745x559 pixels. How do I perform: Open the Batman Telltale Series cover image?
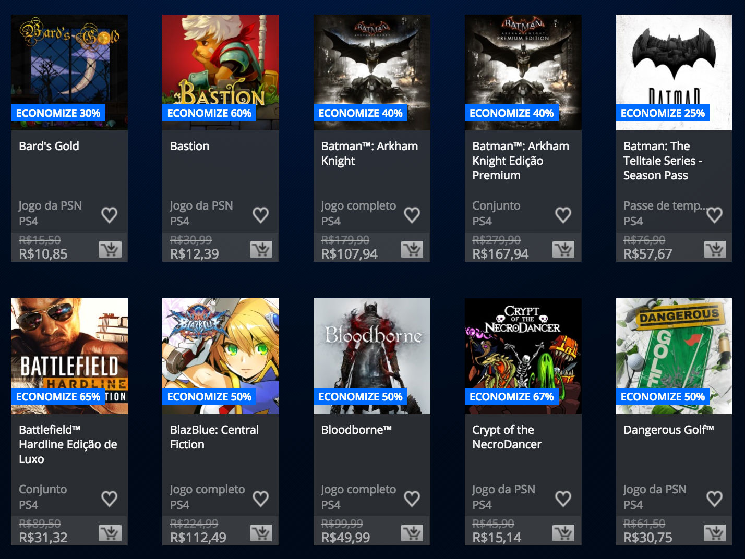point(674,72)
